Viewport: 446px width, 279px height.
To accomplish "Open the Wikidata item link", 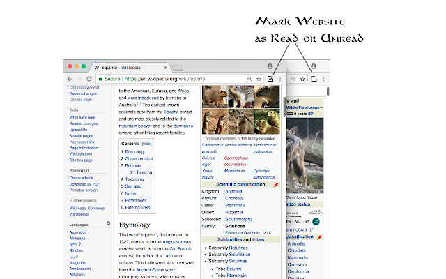I will tap(81, 154).
